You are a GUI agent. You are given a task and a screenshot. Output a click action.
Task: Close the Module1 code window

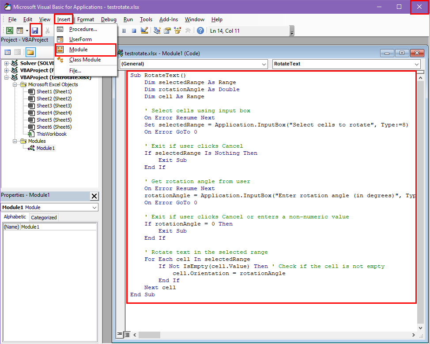(417, 53)
